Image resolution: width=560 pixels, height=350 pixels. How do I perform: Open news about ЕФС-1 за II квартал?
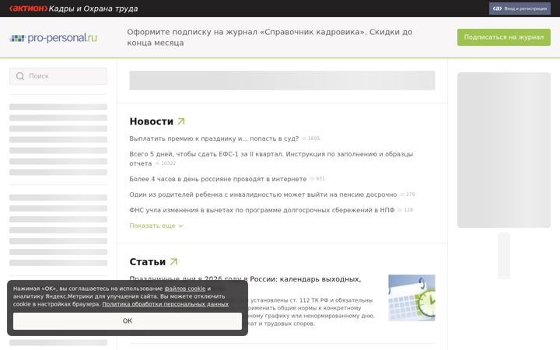(x=271, y=159)
